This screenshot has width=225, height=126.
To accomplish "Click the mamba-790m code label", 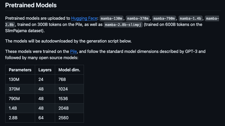I will coord(164,18).
